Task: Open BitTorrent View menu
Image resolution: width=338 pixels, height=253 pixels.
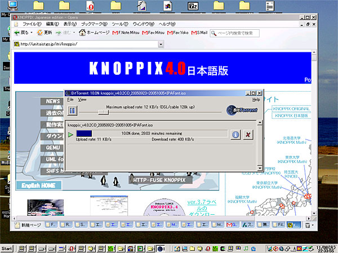Action: click(x=82, y=99)
